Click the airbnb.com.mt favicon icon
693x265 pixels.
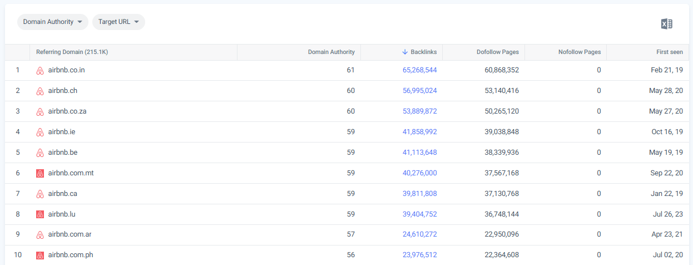pos(40,173)
